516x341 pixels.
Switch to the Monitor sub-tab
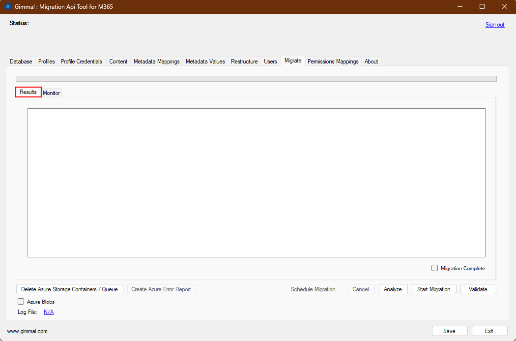pyautogui.click(x=51, y=93)
